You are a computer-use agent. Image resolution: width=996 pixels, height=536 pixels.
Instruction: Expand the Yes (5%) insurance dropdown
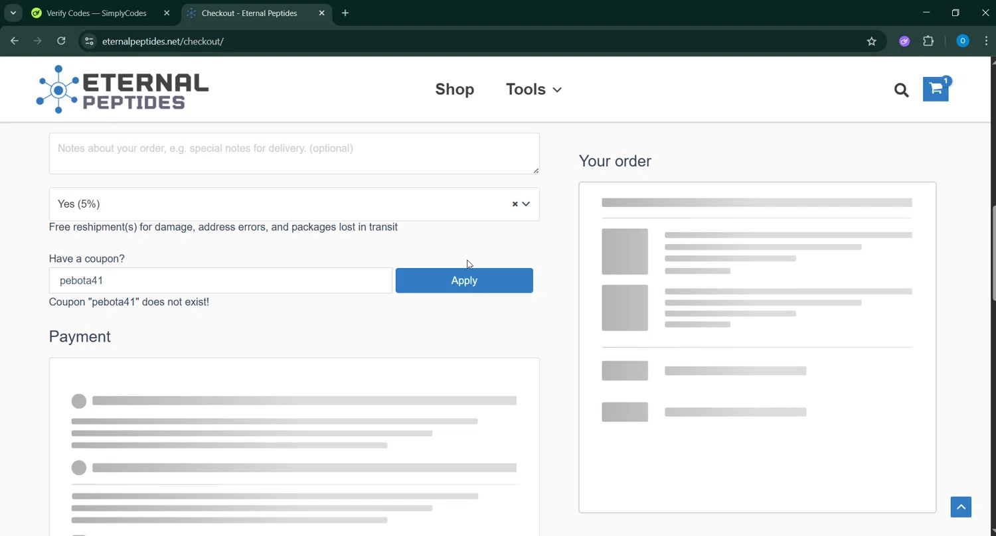pos(526,204)
